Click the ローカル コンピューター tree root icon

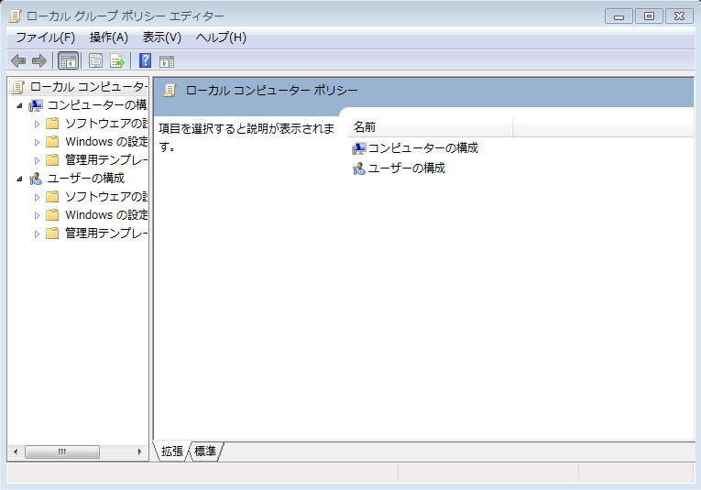(x=18, y=87)
